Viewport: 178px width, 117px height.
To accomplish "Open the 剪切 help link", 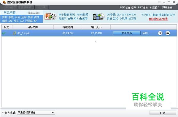I will (5, 17).
